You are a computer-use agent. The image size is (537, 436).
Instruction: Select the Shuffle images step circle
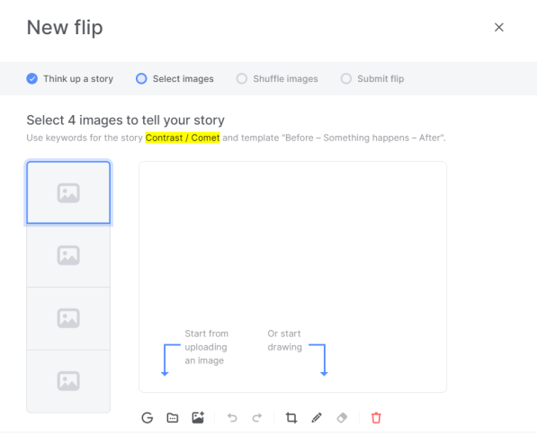[242, 79]
